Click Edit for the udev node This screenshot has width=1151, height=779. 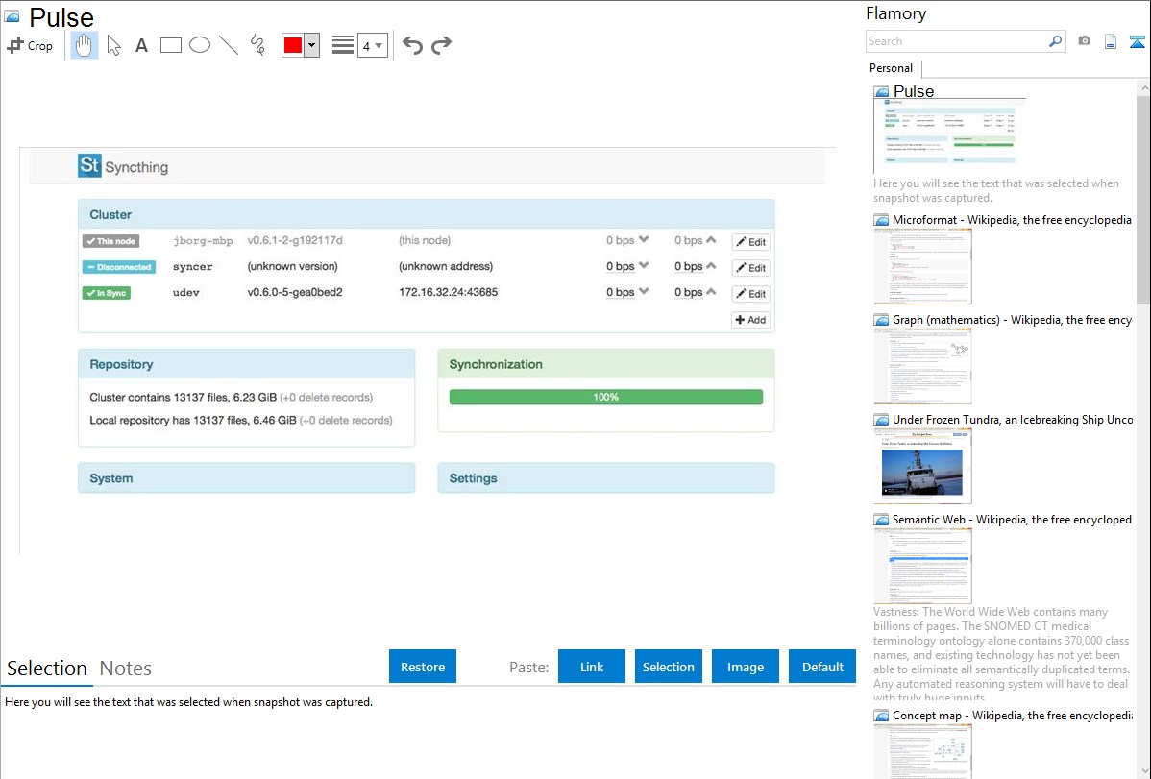coord(750,294)
